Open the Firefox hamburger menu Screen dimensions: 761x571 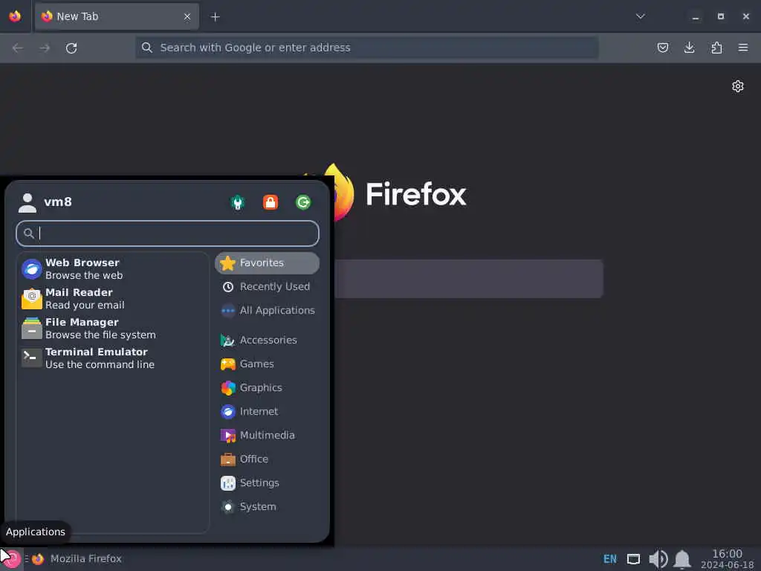pos(743,48)
